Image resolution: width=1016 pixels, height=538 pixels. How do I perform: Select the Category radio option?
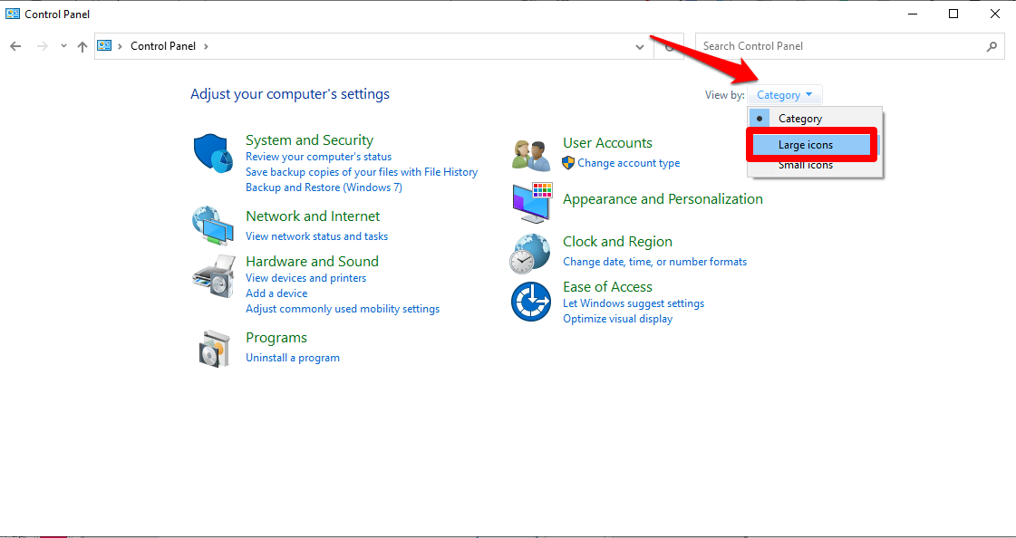coord(799,118)
